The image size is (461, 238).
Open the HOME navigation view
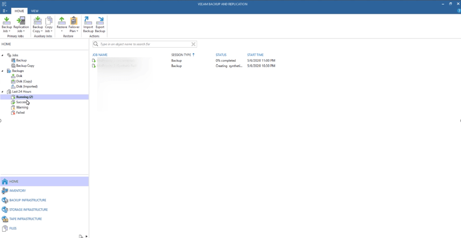pos(44,181)
